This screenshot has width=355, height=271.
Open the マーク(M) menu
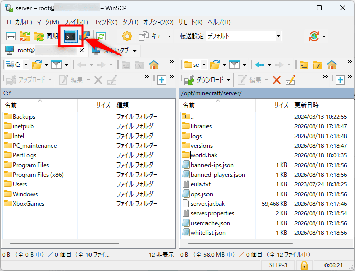(48, 22)
